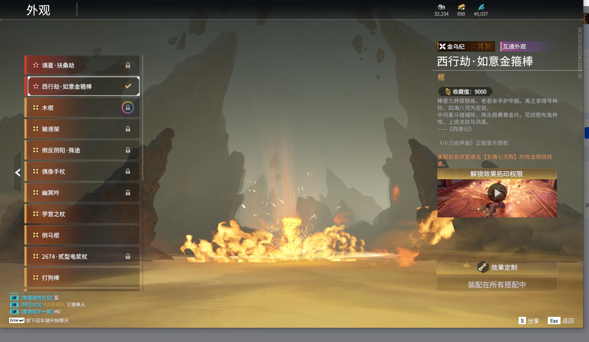The width and height of the screenshot is (589, 342).
Task: Choose 2674·贰型电浆杖 from the list
Action: pyautogui.click(x=82, y=256)
